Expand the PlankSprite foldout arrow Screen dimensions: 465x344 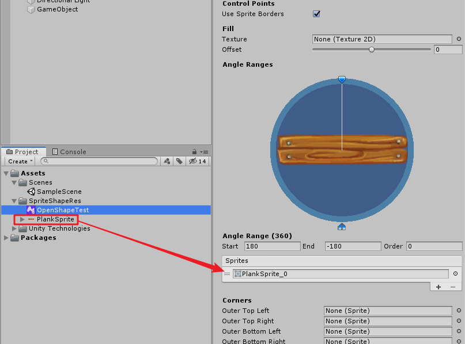21,219
